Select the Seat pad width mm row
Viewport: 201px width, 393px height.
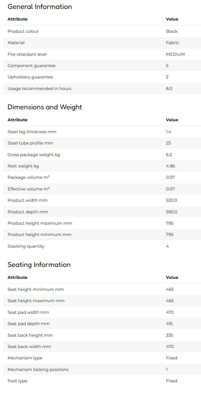pos(102,312)
